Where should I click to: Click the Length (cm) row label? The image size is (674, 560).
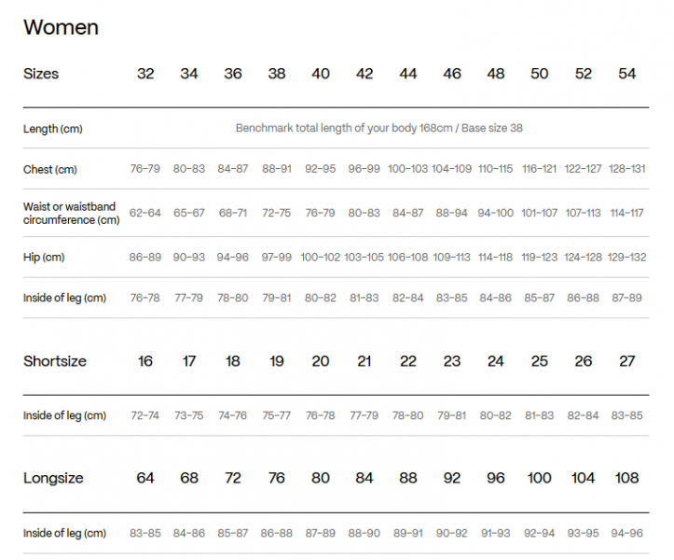tap(53, 128)
